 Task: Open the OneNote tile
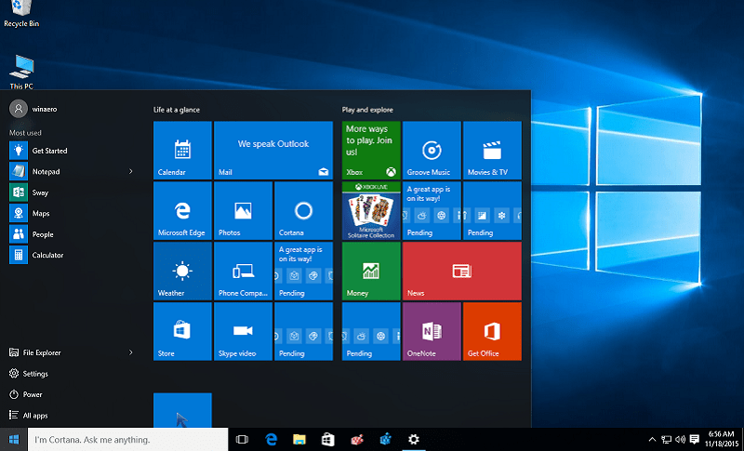click(x=432, y=331)
